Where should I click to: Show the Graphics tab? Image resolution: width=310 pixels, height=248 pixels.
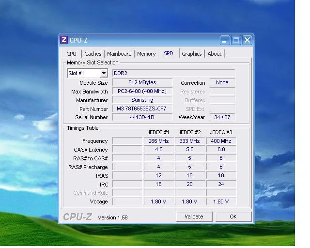click(192, 54)
